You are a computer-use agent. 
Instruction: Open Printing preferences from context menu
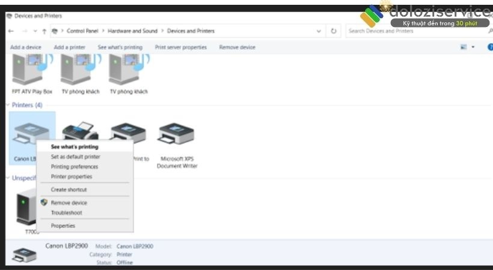75,167
